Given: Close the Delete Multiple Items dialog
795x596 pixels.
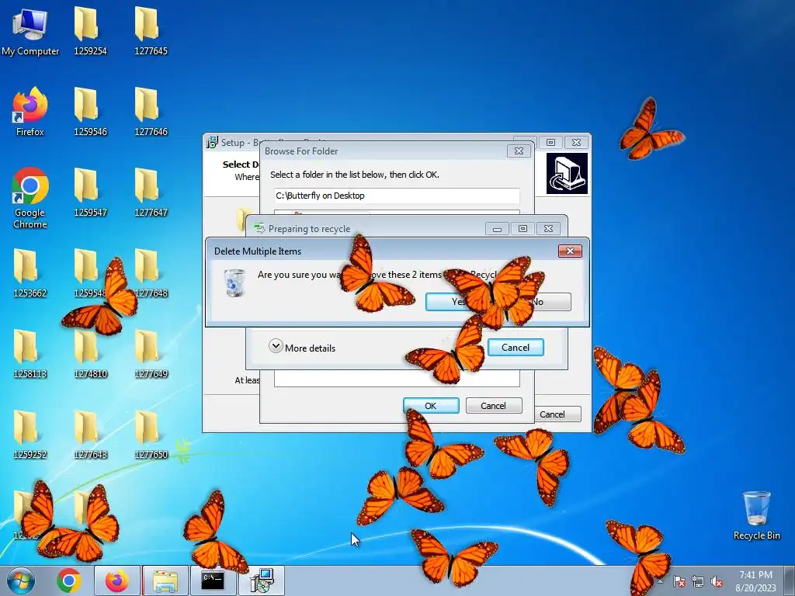Looking at the screenshot, I should [570, 251].
